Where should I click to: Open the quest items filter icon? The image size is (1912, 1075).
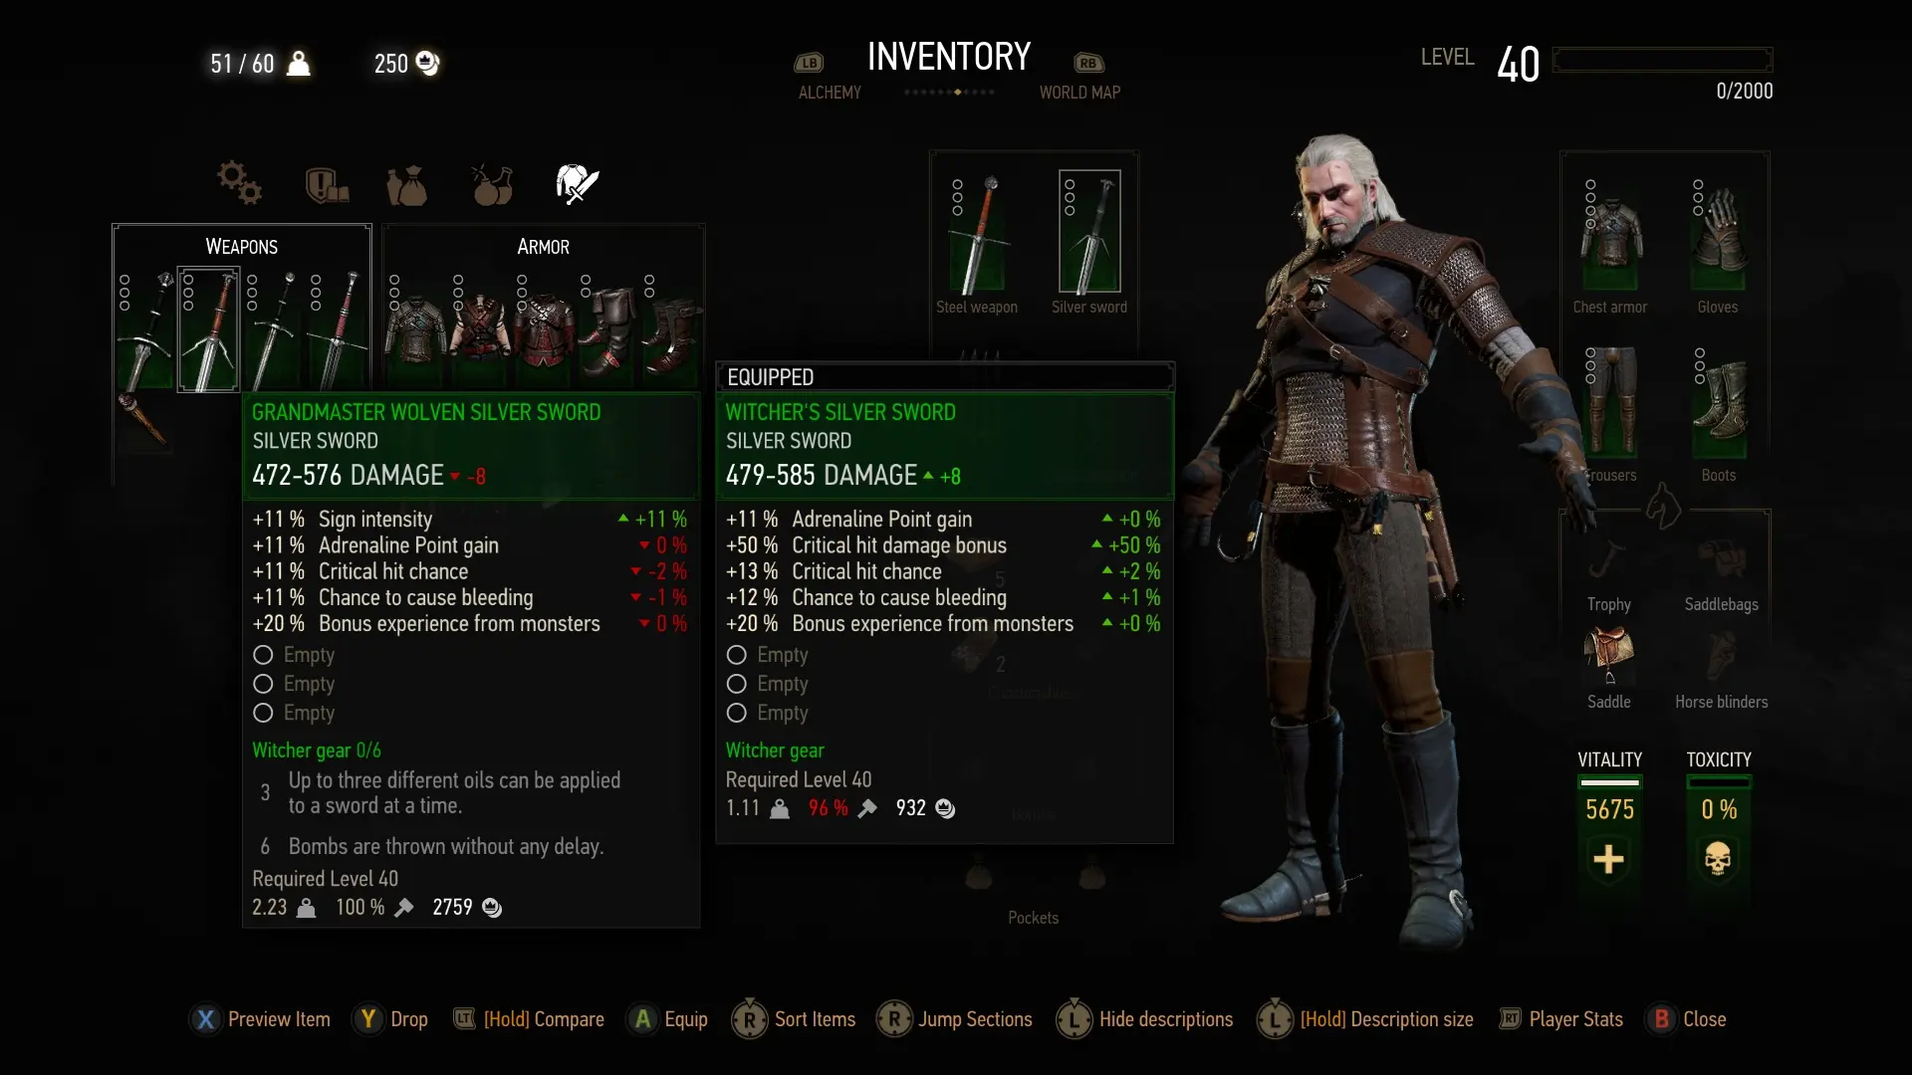click(x=327, y=185)
